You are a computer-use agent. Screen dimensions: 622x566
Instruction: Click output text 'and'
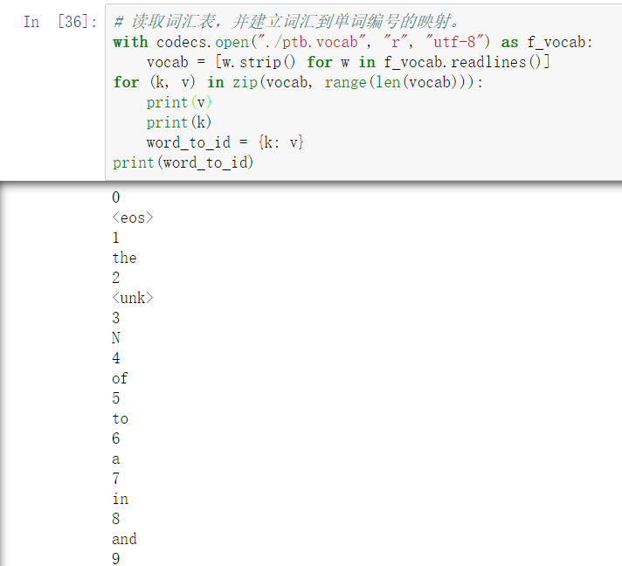pos(125,539)
